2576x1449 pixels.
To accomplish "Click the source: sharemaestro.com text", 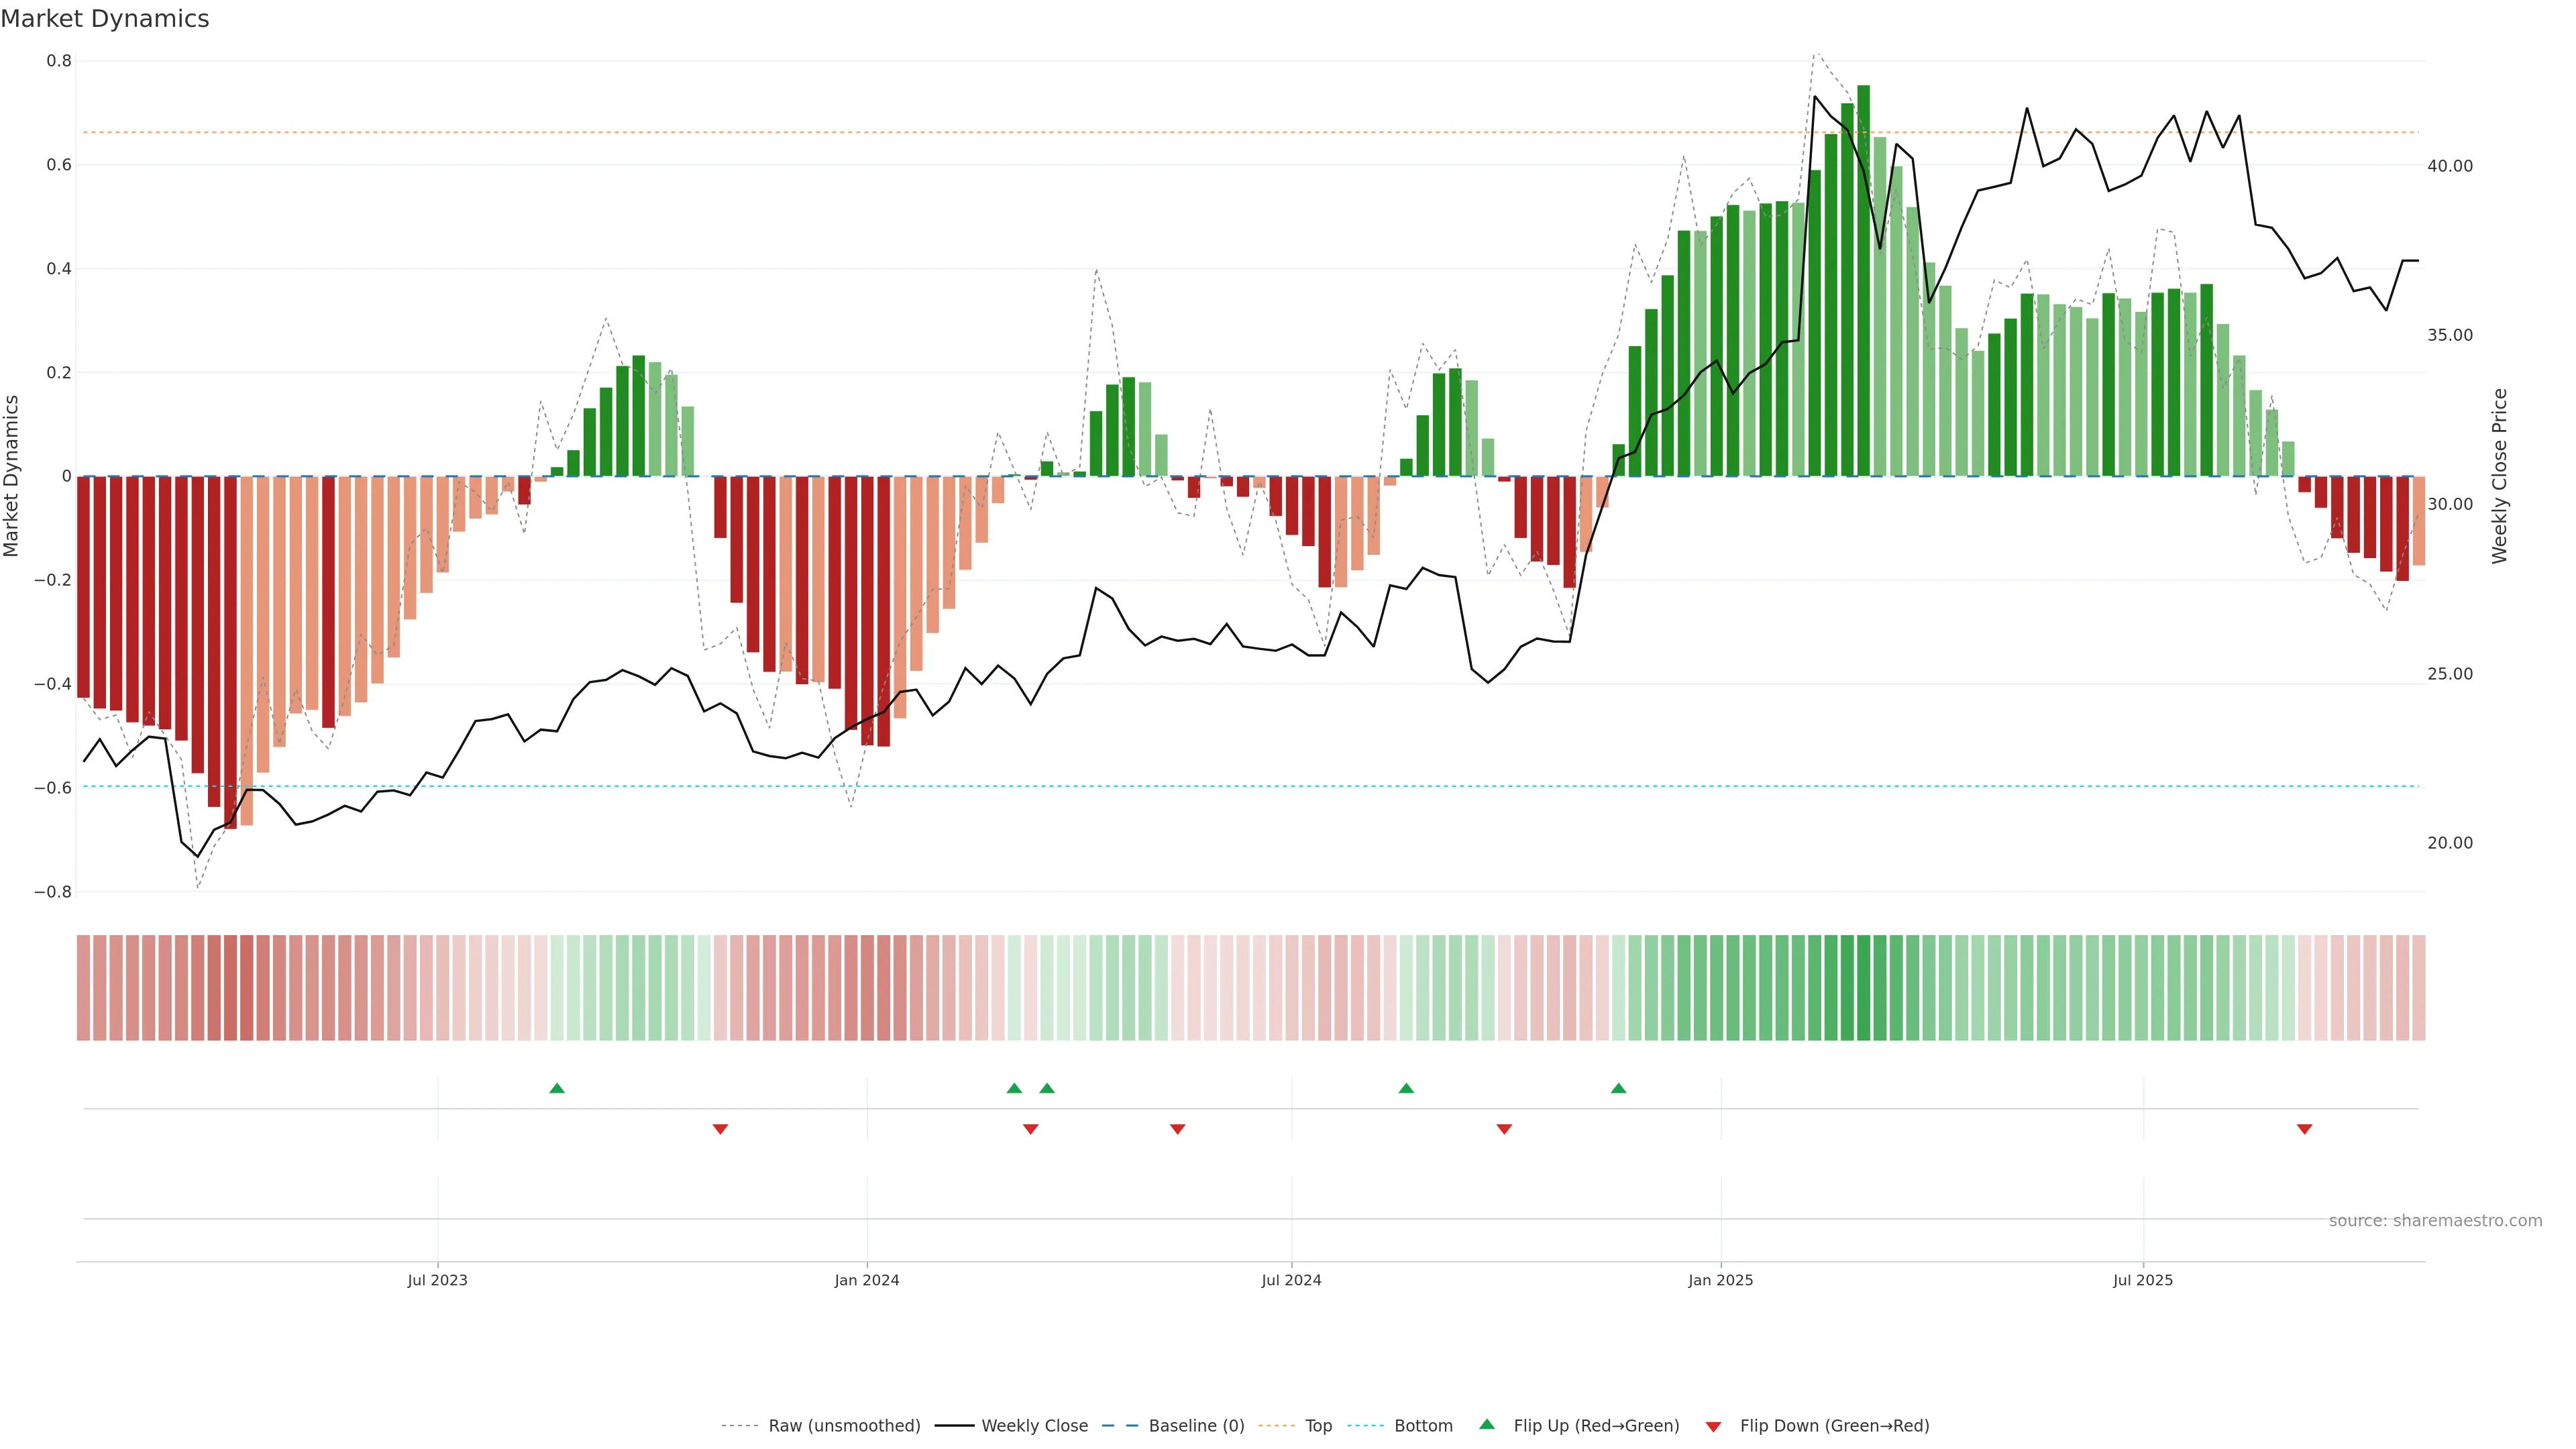I will 2435,1221.
